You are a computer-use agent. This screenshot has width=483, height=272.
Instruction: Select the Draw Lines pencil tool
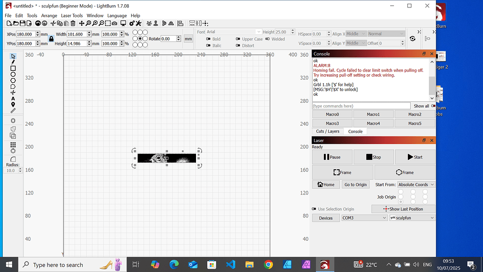[13, 62]
